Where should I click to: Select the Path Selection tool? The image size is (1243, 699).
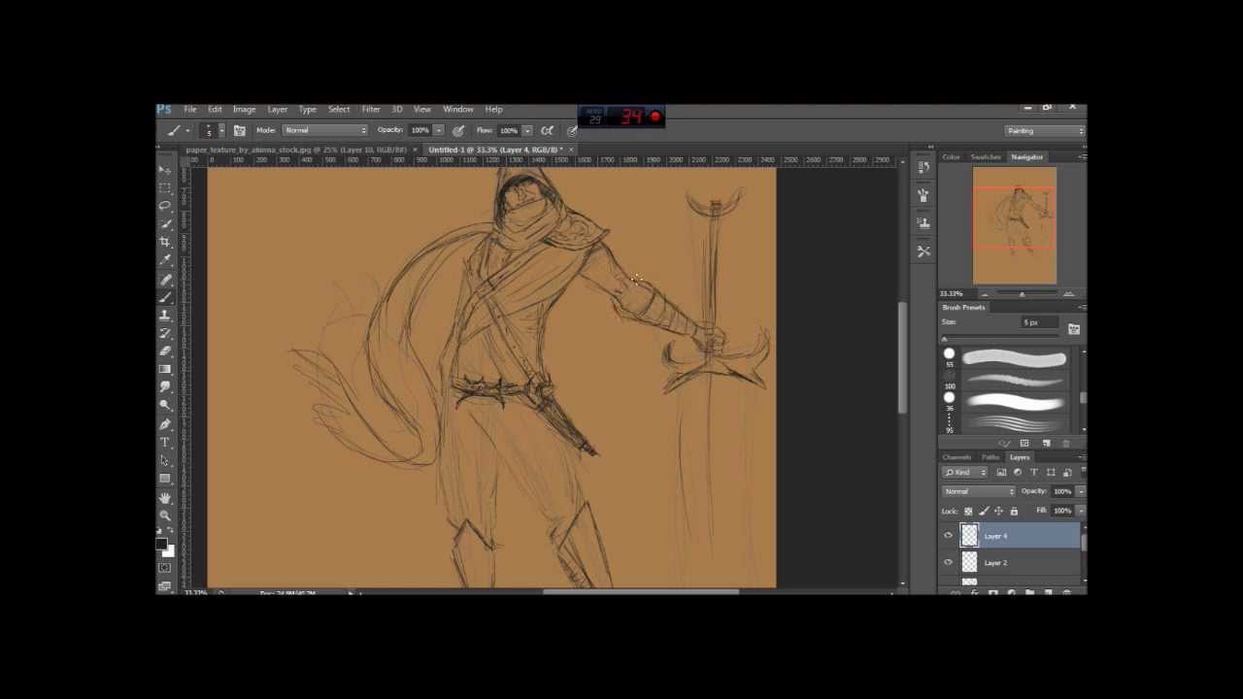coord(165,461)
